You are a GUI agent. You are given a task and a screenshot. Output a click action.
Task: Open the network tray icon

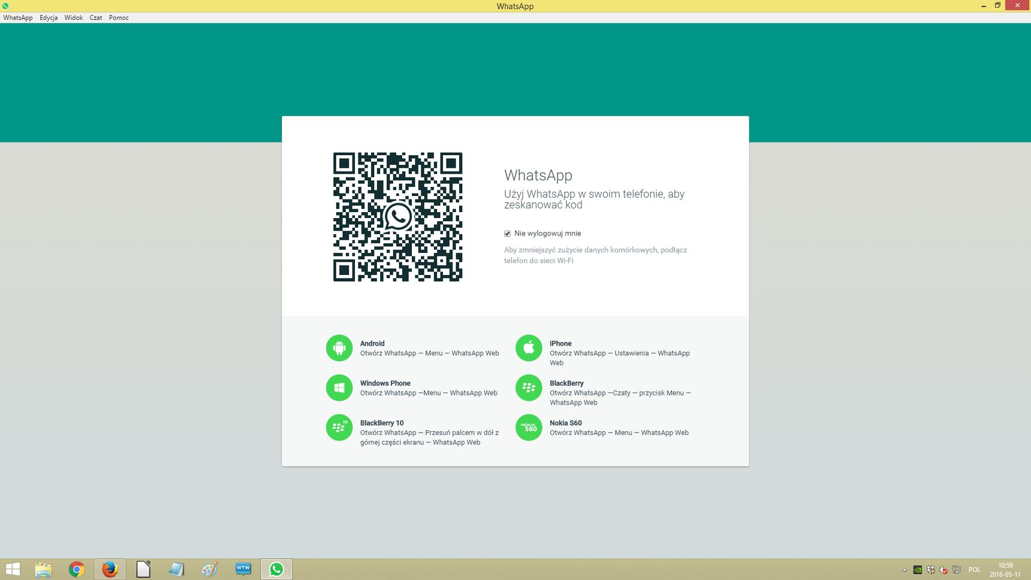click(x=956, y=570)
